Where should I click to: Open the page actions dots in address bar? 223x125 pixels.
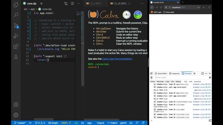click(198, 7)
